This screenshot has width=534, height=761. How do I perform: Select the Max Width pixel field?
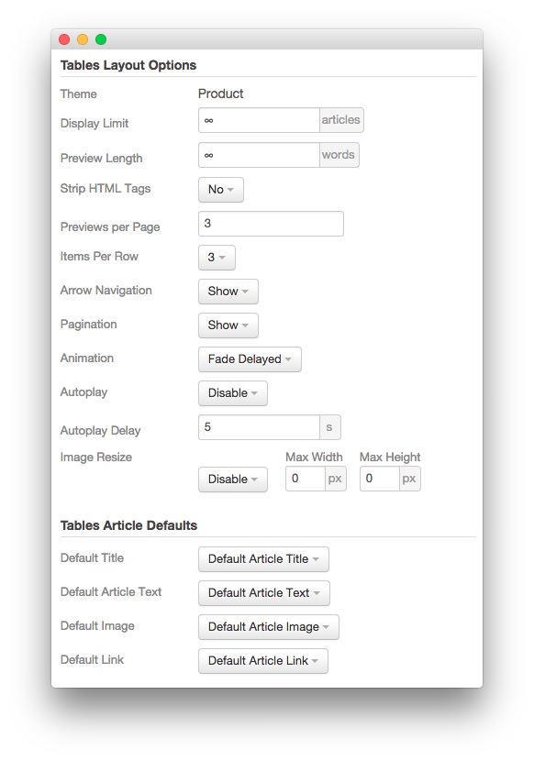point(306,479)
